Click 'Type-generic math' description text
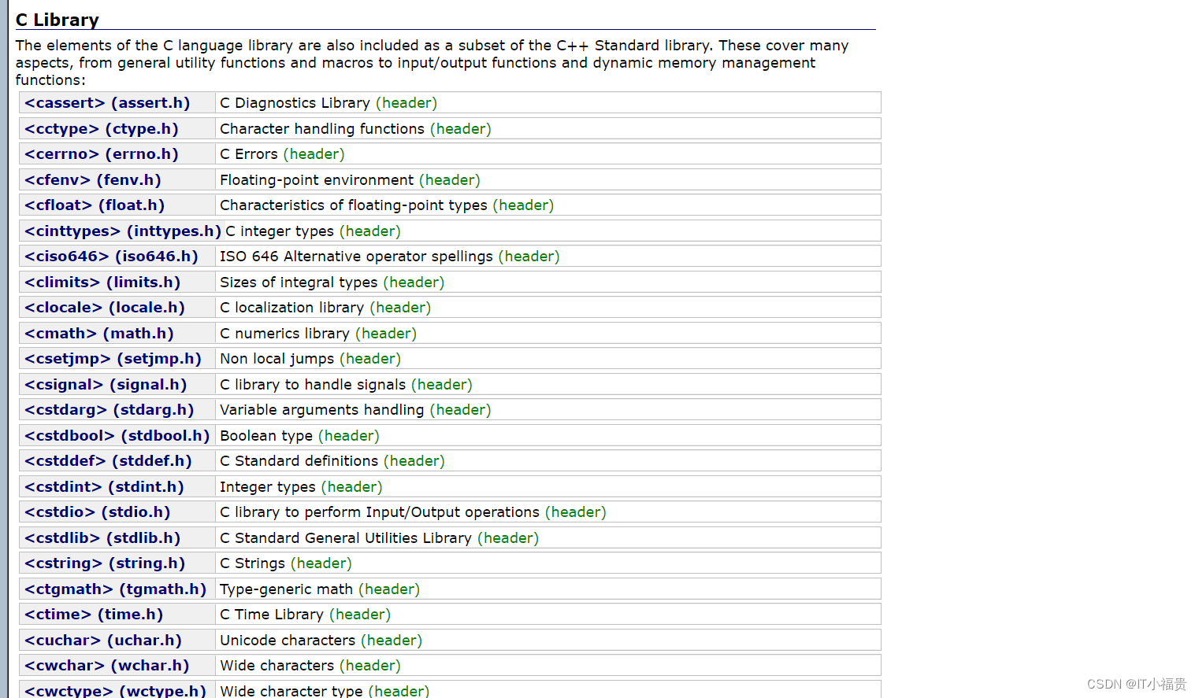The width and height of the screenshot is (1199, 698). tap(286, 589)
